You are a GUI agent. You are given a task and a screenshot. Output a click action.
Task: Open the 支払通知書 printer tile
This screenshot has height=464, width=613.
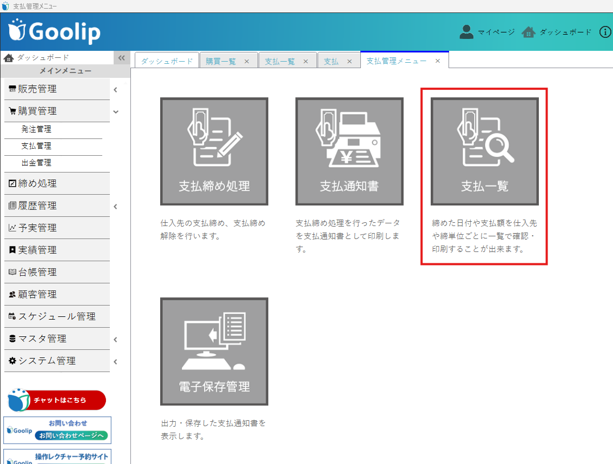[x=350, y=151]
